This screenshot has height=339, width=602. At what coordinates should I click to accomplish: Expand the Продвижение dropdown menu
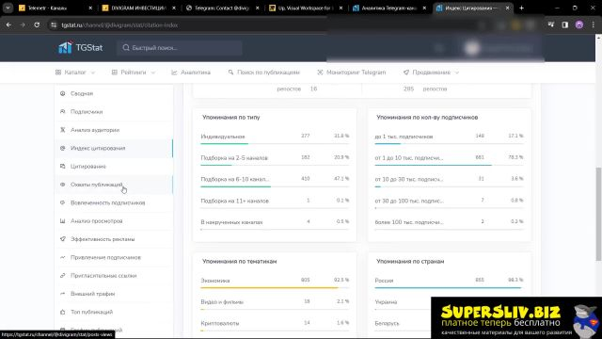431,73
